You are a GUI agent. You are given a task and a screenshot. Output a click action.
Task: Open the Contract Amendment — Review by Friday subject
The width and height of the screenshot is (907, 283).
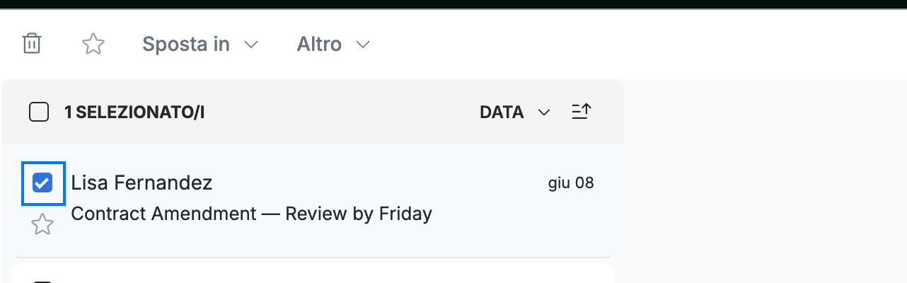point(252,213)
